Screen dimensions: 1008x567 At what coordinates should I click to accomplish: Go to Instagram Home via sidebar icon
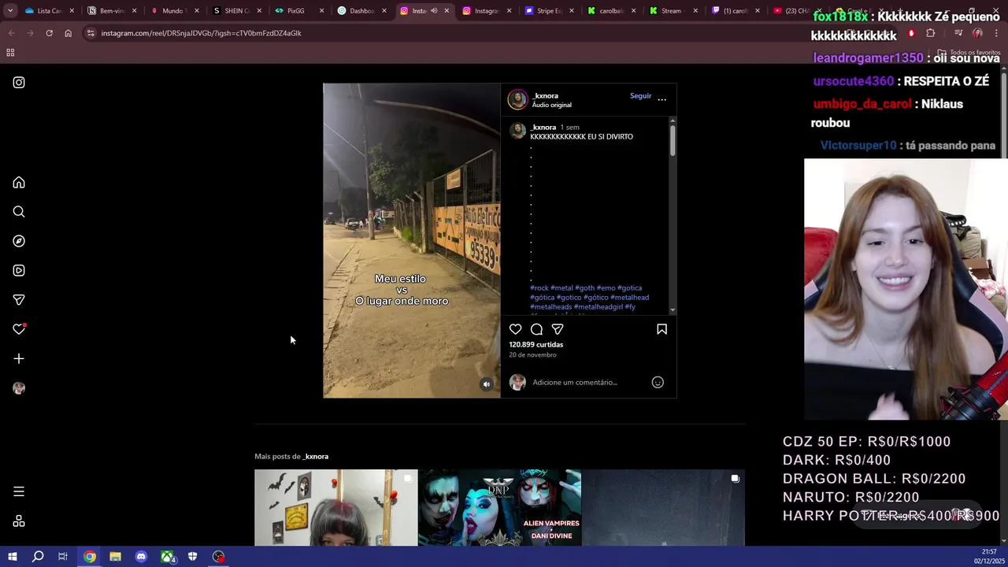[19, 183]
